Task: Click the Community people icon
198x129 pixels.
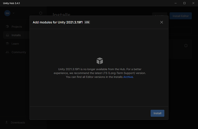Action: 7,52
